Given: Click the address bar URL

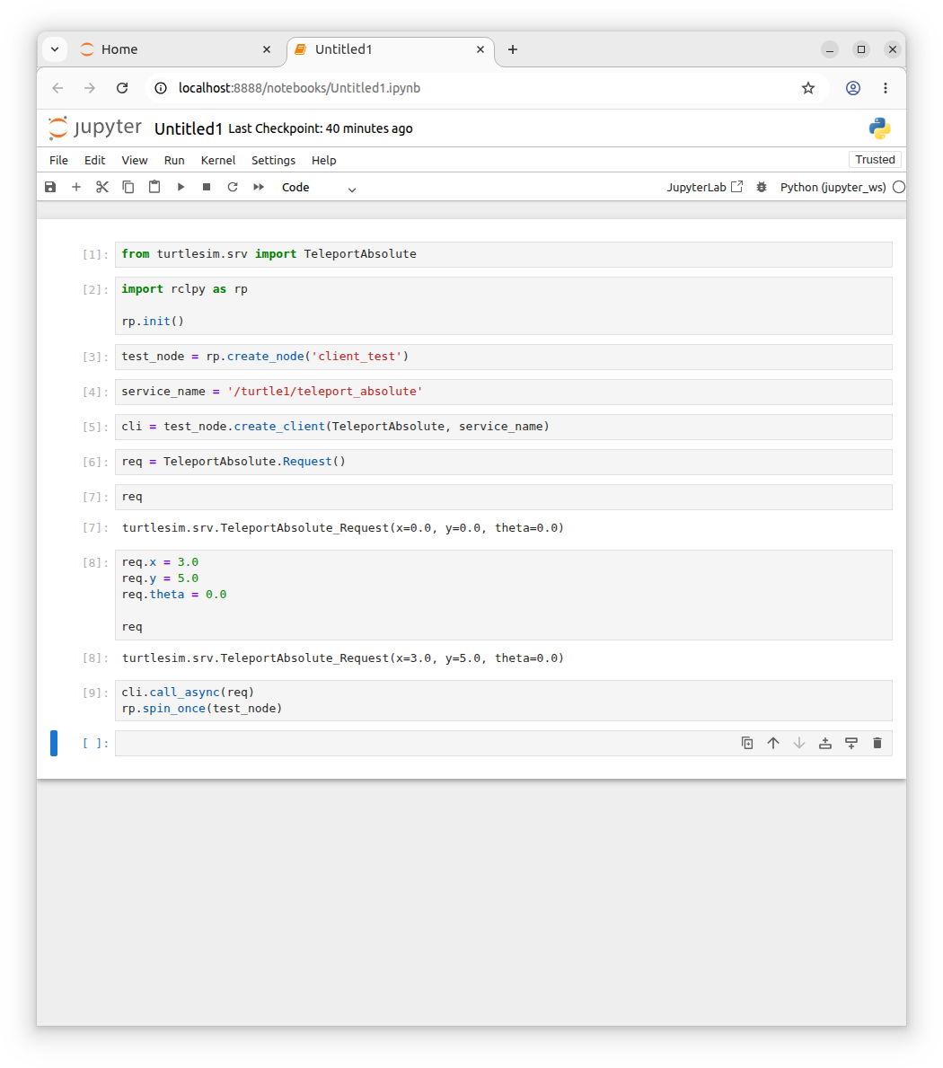Looking at the screenshot, I should pos(300,88).
